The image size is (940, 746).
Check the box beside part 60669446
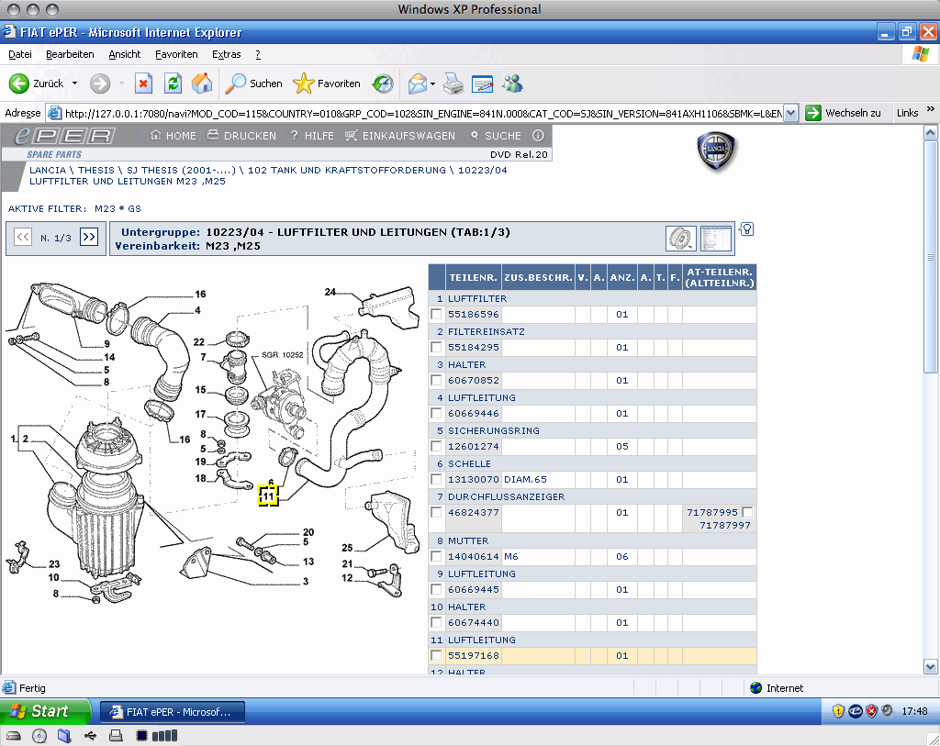pos(436,414)
